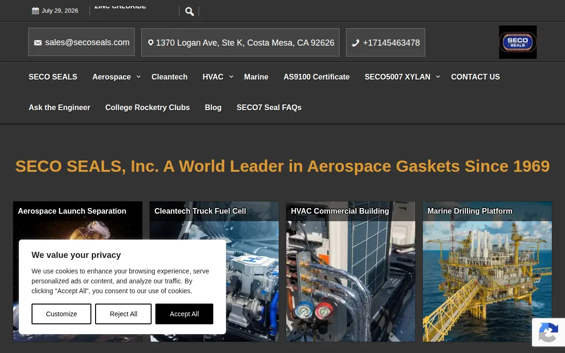Viewport: 565px width, 353px height.
Task: Click the SECO SEALS, Inc. World Leader heading
Action: (x=282, y=166)
